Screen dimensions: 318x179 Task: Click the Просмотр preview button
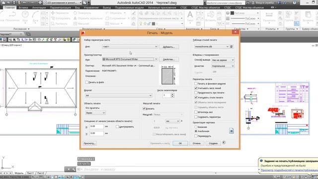(89, 143)
